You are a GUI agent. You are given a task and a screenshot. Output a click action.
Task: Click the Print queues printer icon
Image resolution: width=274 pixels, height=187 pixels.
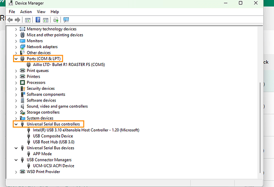coord(22,71)
